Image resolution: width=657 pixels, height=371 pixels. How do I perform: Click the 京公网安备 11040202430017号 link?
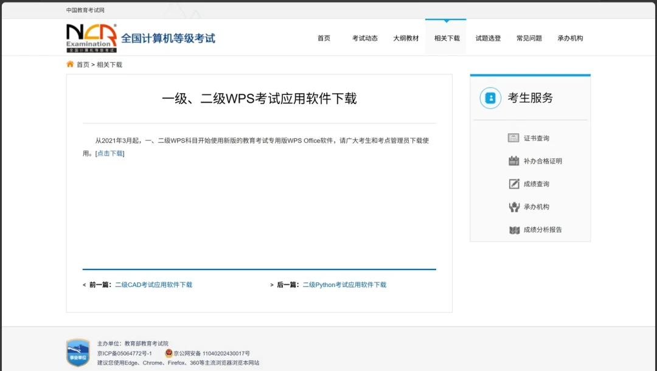pyautogui.click(x=212, y=353)
